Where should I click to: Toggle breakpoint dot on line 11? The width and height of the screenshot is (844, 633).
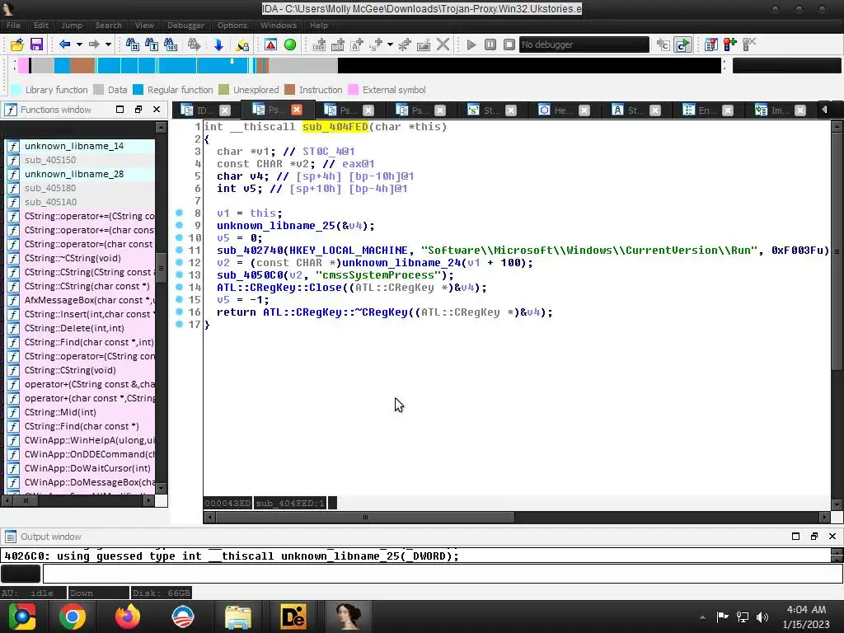coord(179,251)
